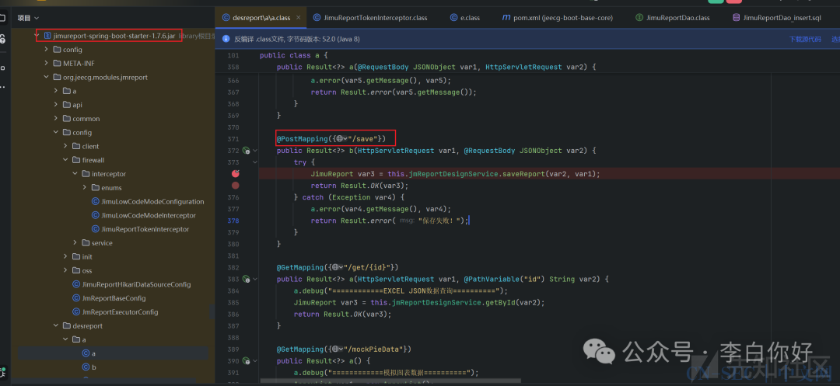Select JimuLowCodeModeConfiguration class in tree
Image resolution: width=840 pixels, height=386 pixels.
(149, 202)
